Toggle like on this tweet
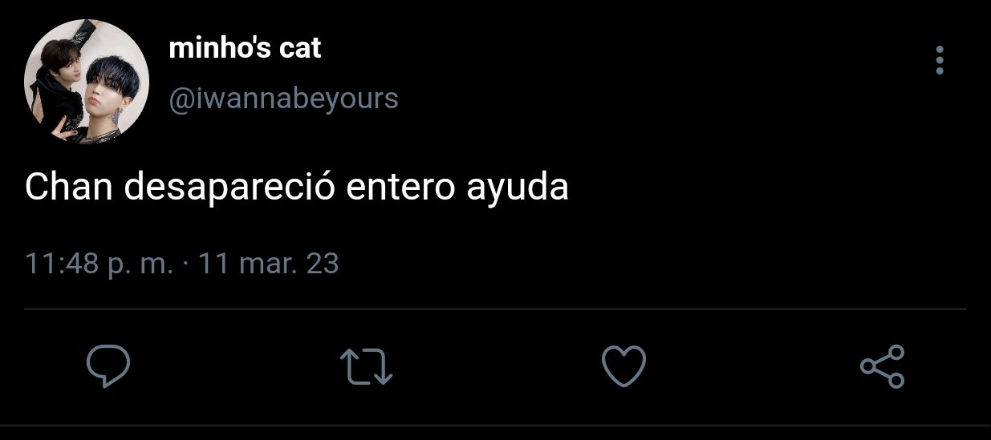The width and height of the screenshot is (991, 440). [x=623, y=366]
